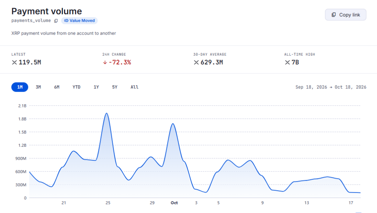Screen dimensions: 377x213
Task: Click the Oct x-axis label
Action: (x=174, y=203)
